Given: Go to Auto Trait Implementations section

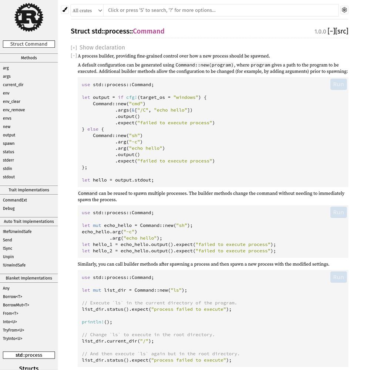Looking at the screenshot, I should coord(29,221).
